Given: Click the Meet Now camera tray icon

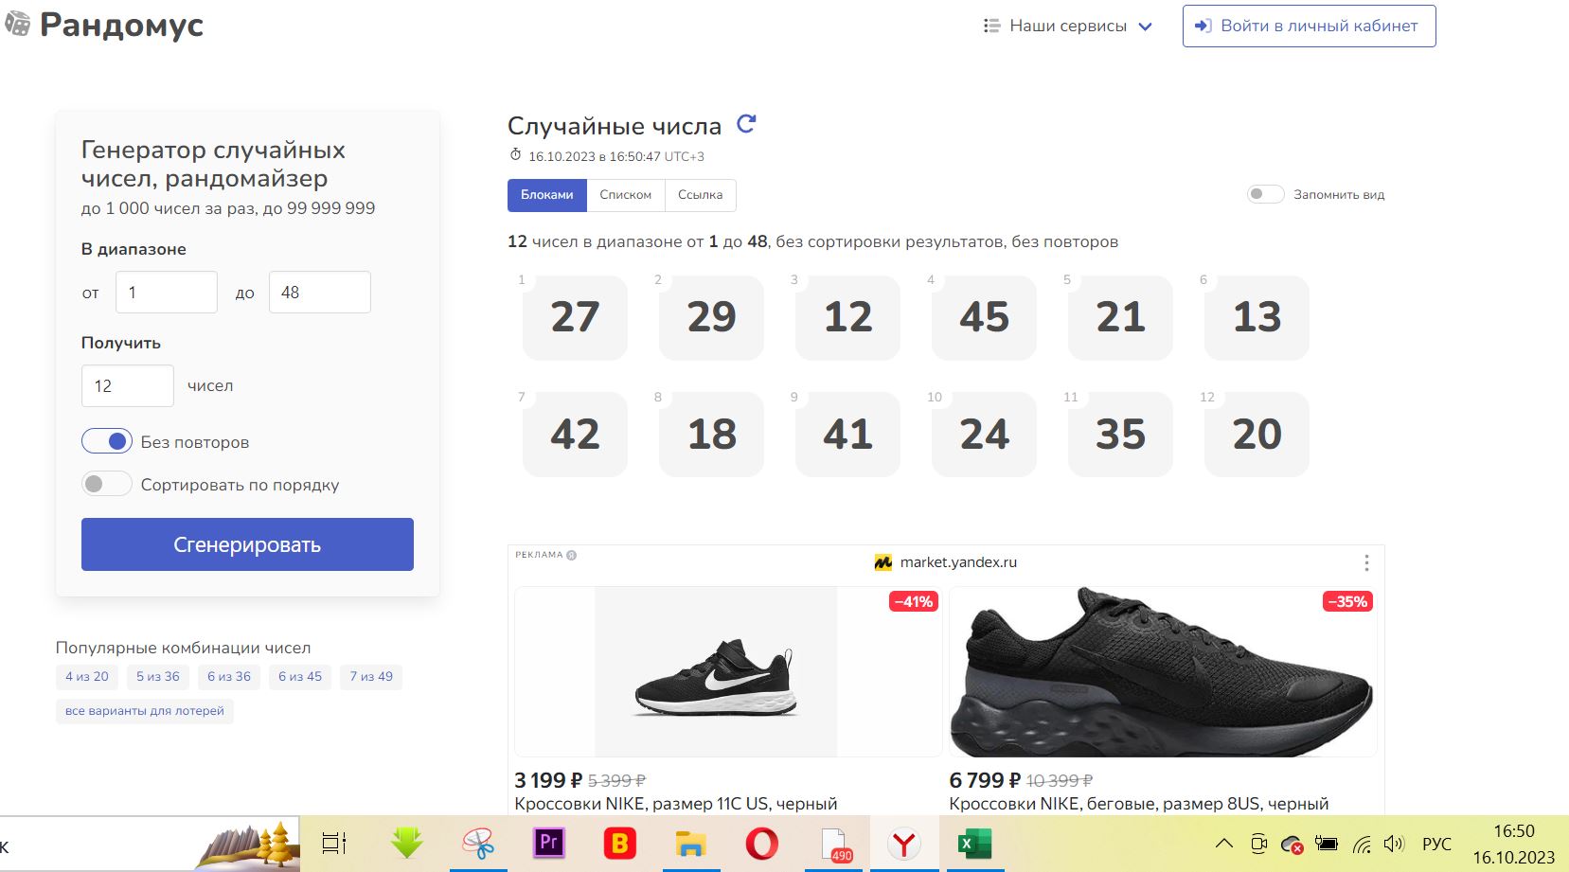Looking at the screenshot, I should click(1258, 844).
